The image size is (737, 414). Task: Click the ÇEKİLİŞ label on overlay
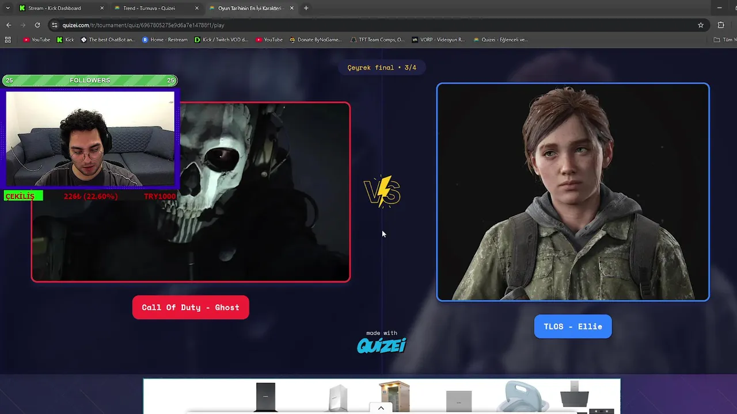point(24,196)
